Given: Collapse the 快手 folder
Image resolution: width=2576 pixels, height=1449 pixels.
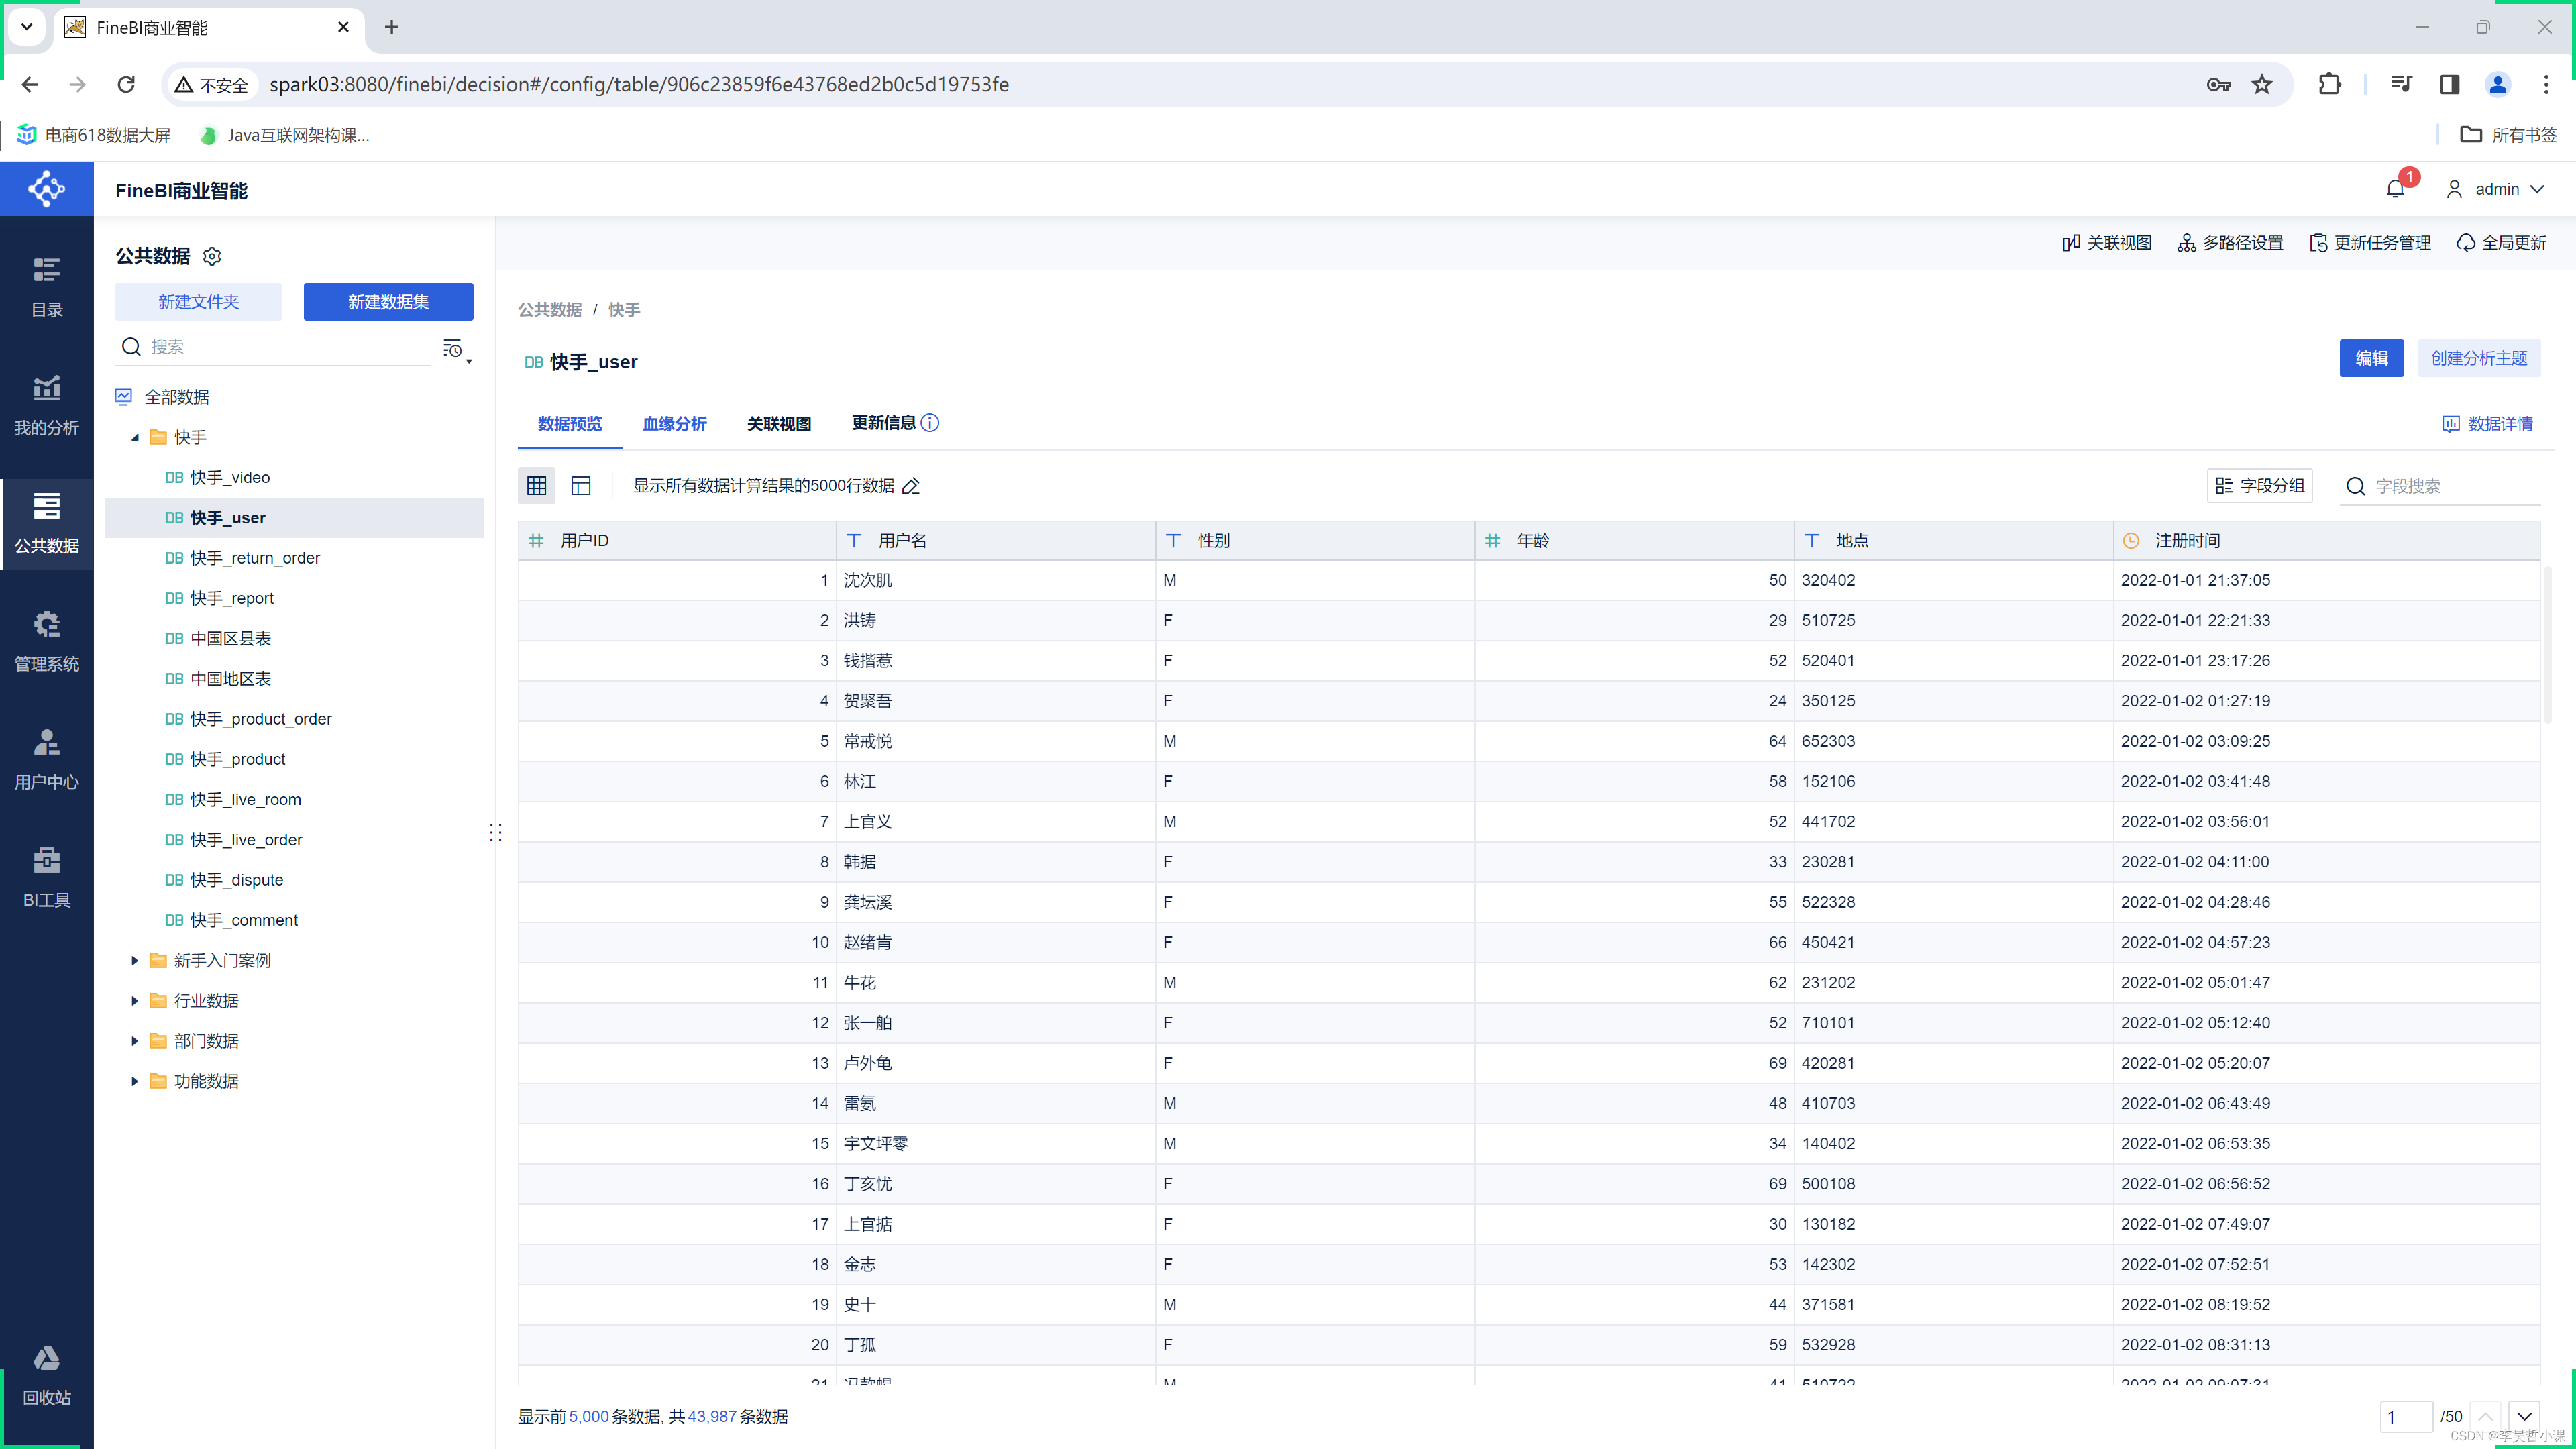Looking at the screenshot, I should [135, 437].
